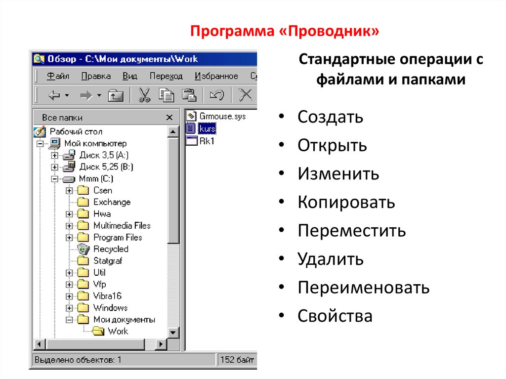Image resolution: width=506 pixels, height=379 pixels.
Task: Click the Copy toolbar icon
Action: tap(166, 95)
